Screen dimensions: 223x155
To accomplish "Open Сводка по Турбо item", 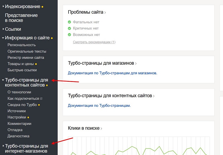I will point(22,105).
